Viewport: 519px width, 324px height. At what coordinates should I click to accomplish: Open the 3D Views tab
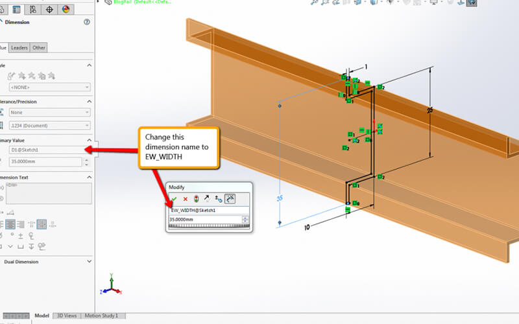(x=67, y=316)
